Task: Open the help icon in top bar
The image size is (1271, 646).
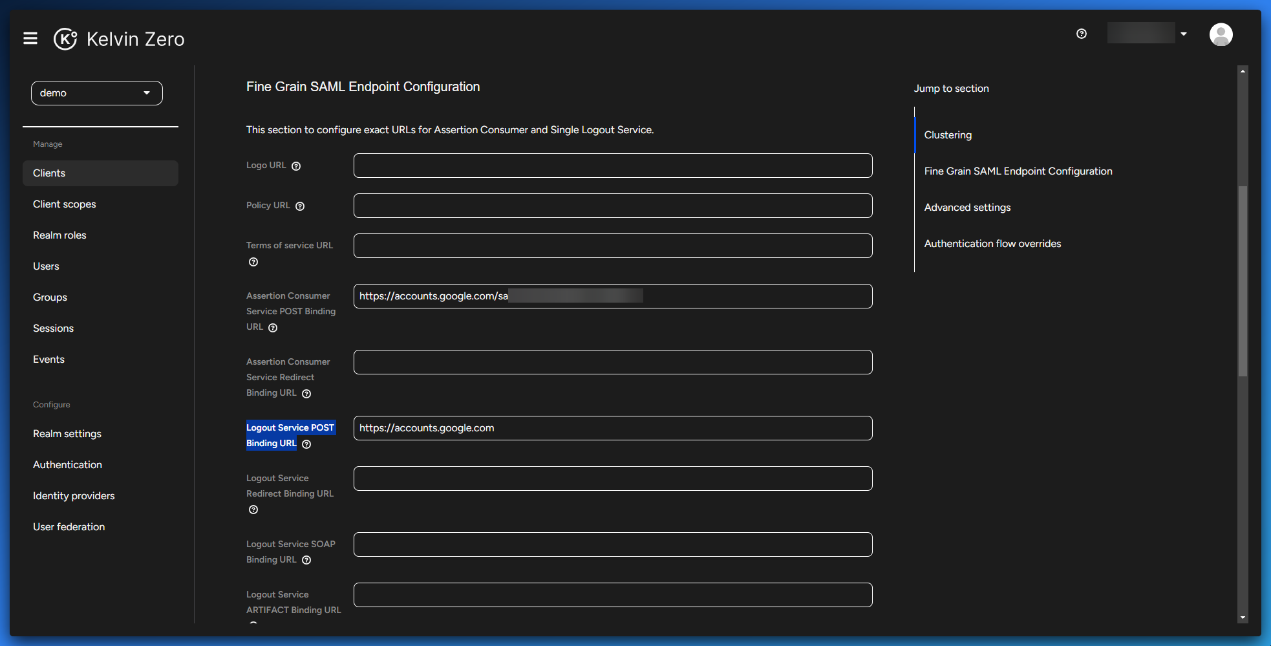Action: click(1082, 34)
